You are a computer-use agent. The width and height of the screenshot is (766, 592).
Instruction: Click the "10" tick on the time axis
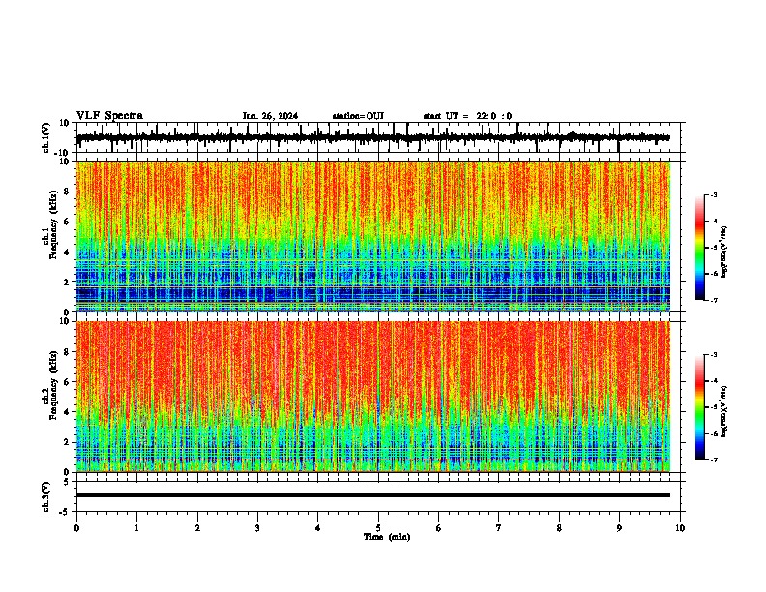[x=680, y=528]
